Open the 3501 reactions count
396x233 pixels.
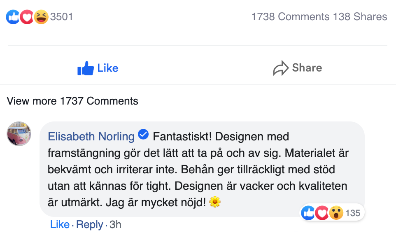61,17
